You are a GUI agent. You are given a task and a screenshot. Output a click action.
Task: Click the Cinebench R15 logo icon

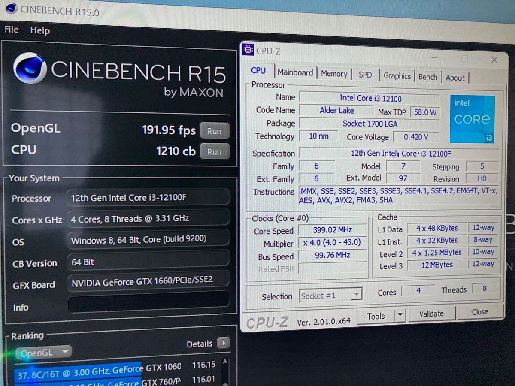coord(30,68)
